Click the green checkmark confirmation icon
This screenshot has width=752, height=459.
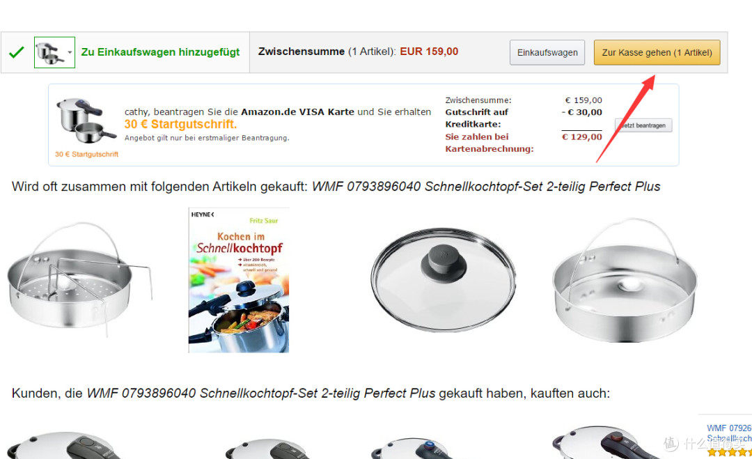(17, 52)
